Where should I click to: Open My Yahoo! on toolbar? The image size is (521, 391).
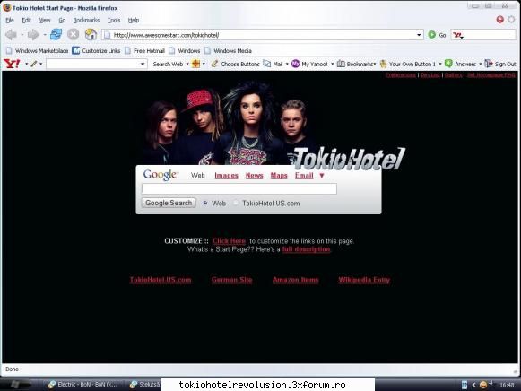coord(309,64)
